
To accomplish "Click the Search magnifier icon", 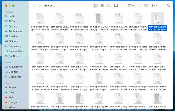I will click(x=168, y=5).
